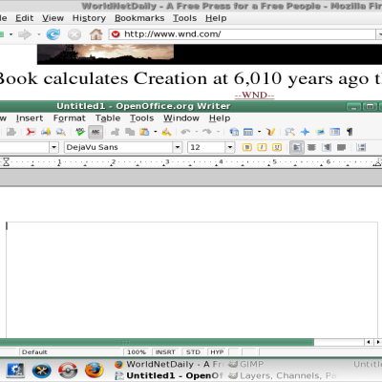This screenshot has height=382, width=382.
Task: Open Find & Replace dialog icon
Action: (289, 132)
